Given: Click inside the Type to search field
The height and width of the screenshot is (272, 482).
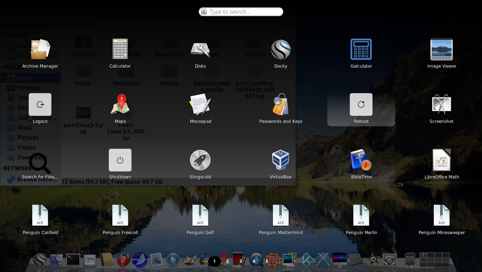Looking at the screenshot, I should [241, 12].
